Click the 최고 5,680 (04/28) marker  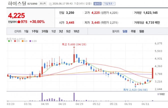(74, 44)
